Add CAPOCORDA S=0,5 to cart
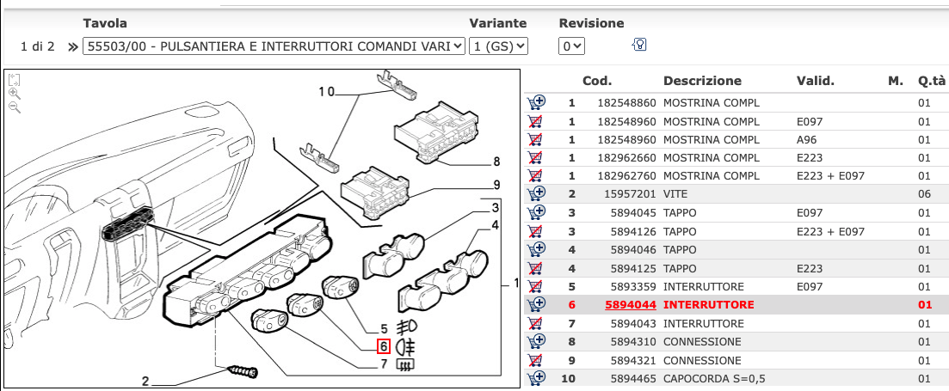The image size is (949, 391). tap(535, 378)
